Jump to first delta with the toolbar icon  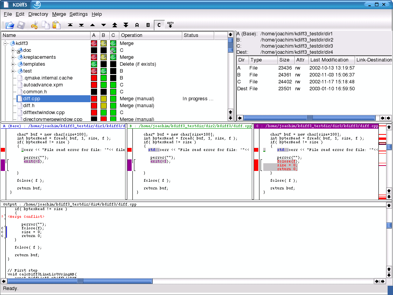pyautogui.click(x=70, y=25)
